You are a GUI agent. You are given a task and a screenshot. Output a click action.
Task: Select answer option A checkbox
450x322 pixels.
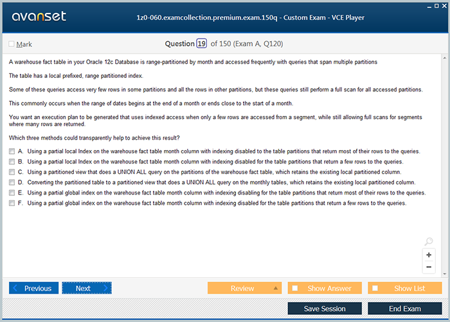tap(12, 151)
